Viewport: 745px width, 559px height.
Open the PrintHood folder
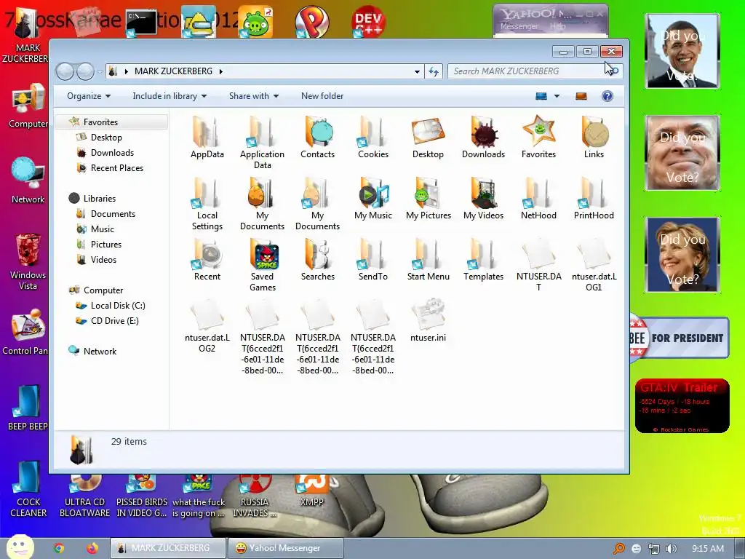tap(594, 199)
